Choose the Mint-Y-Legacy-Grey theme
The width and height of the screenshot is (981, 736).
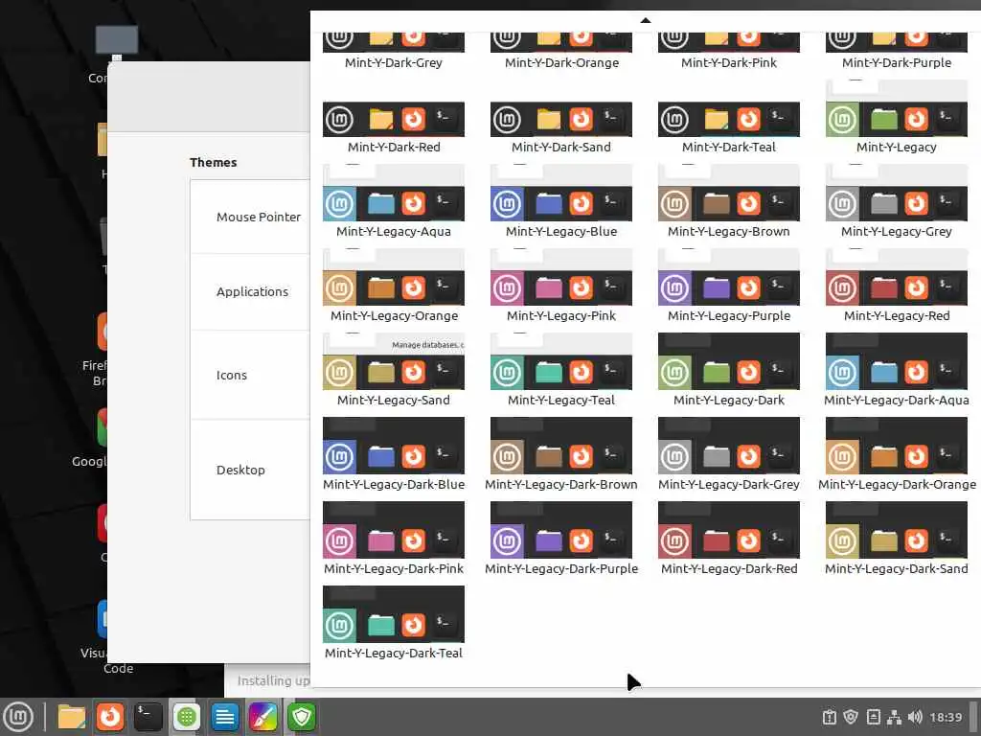point(897,202)
